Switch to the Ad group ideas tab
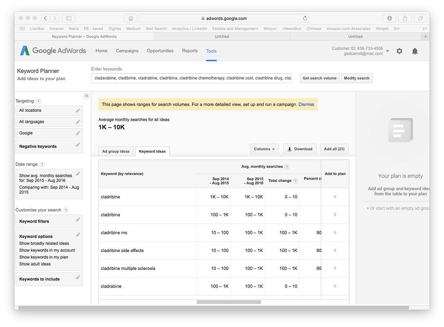Viewport: 444px width, 327px height. (116, 152)
